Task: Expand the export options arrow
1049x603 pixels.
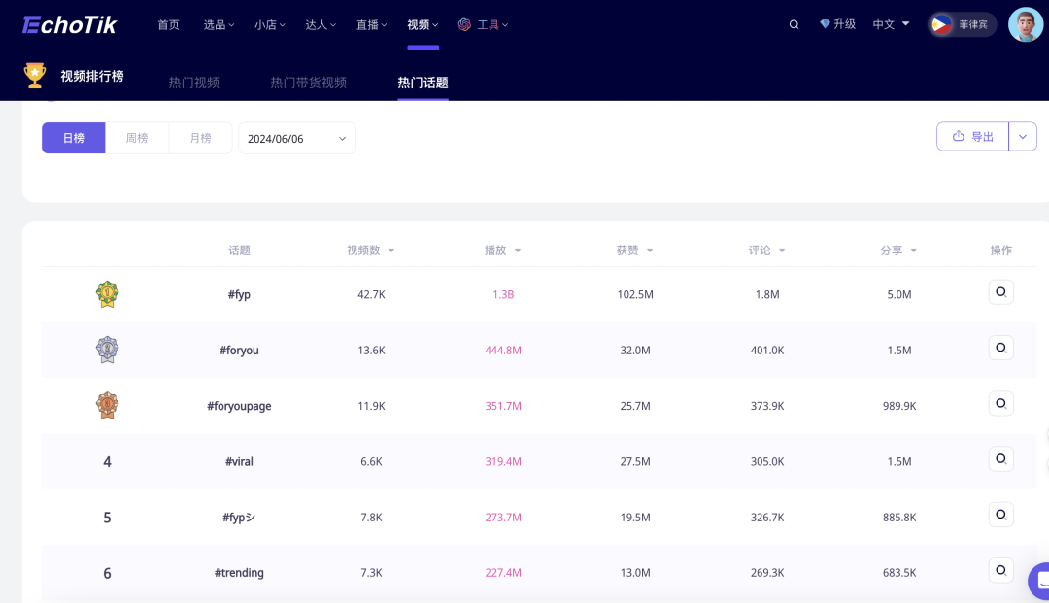Action: click(x=1022, y=136)
